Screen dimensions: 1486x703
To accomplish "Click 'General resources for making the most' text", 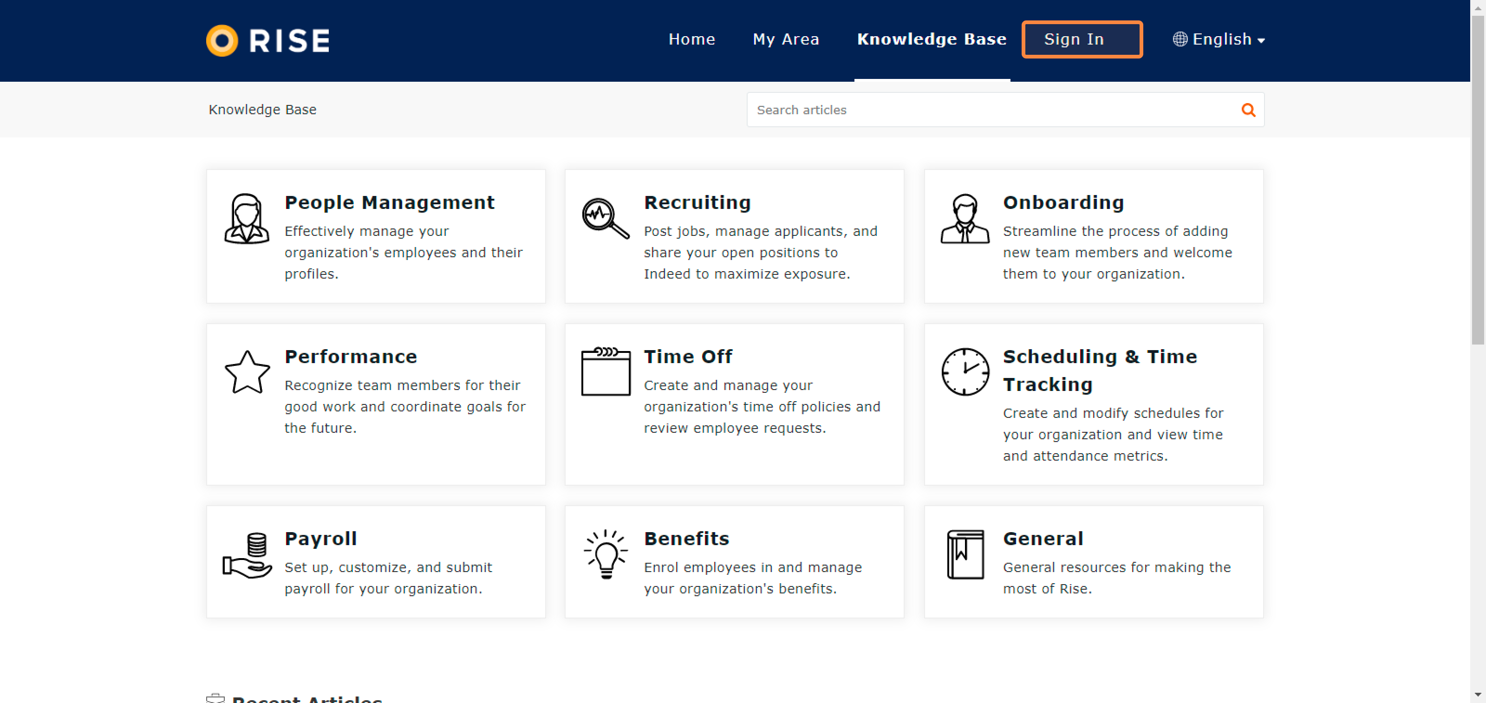I will tap(1116, 578).
